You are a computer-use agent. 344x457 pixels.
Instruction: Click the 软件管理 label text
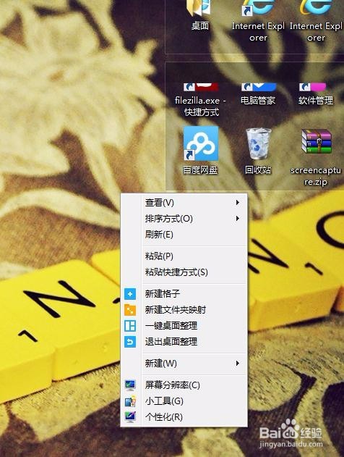pos(316,101)
